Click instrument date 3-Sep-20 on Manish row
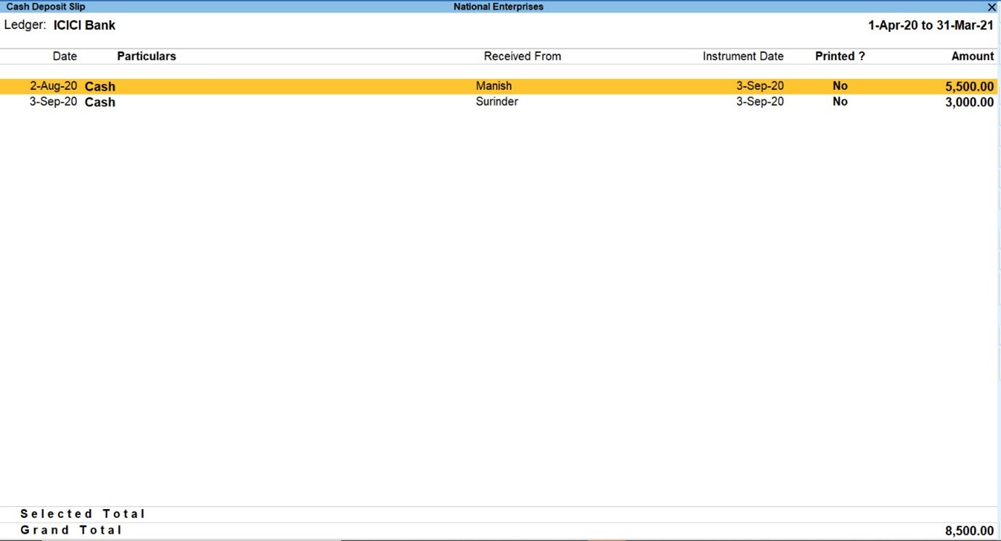The height and width of the screenshot is (541, 1001). 760,86
